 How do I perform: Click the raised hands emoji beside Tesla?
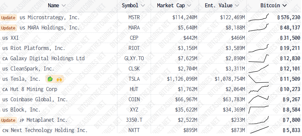[x=59, y=79]
